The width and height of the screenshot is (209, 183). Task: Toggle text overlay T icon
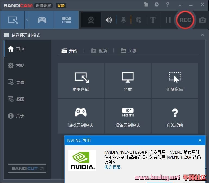click(153, 20)
